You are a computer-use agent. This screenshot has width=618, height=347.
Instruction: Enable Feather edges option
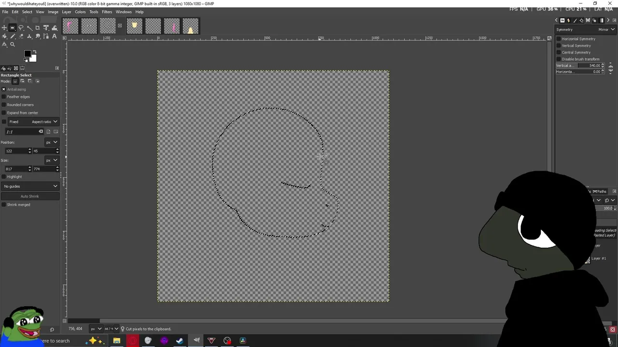tap(3, 97)
